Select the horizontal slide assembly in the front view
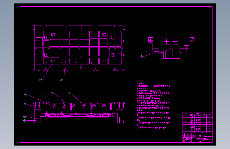The width and height of the screenshot is (230, 149). tap(79, 115)
